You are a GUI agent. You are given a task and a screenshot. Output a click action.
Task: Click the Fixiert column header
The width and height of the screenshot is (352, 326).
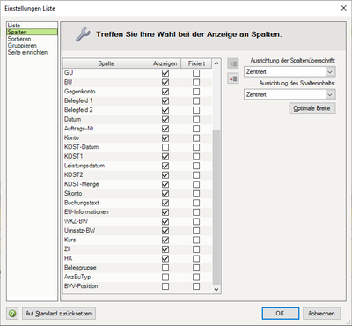[196, 63]
